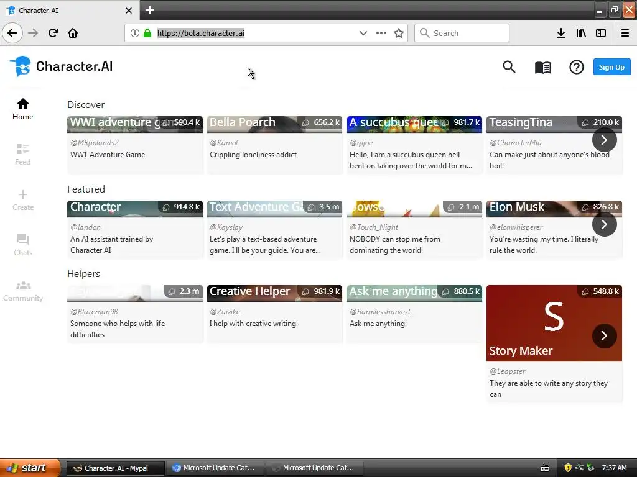
Task: Toggle the browser sidebar icon
Action: (601, 33)
